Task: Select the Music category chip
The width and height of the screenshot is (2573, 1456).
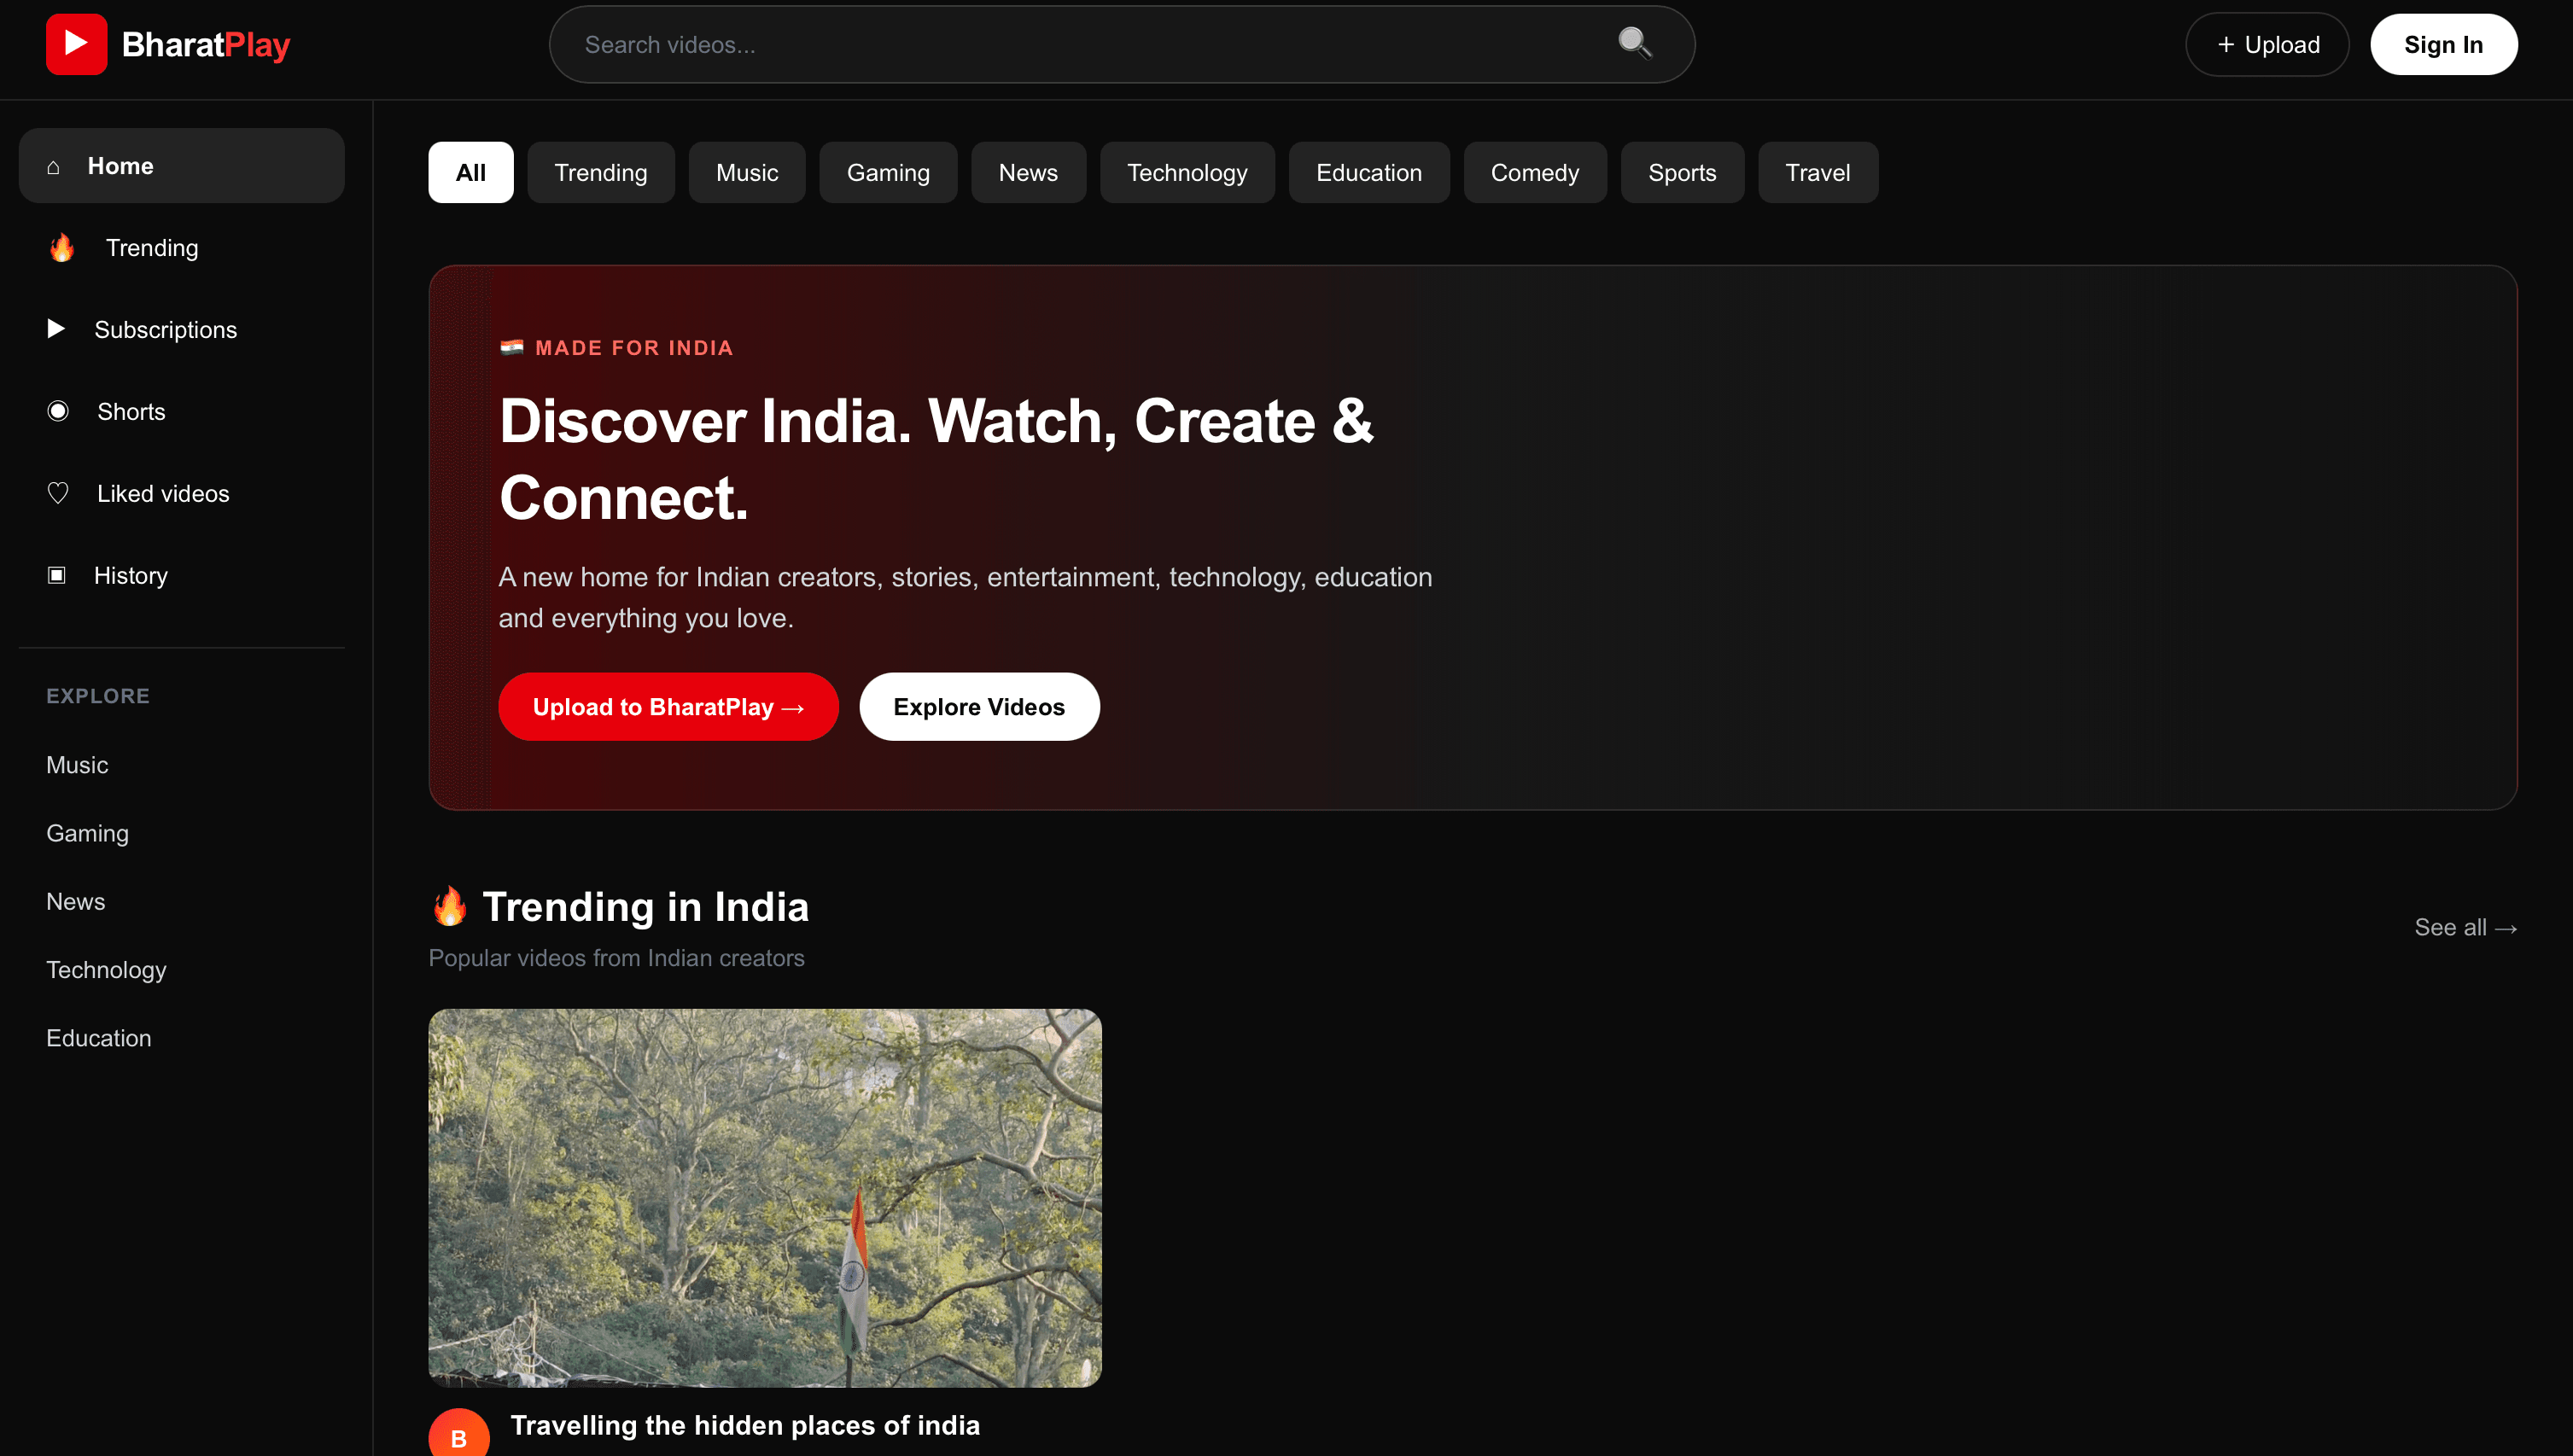Action: [x=747, y=172]
